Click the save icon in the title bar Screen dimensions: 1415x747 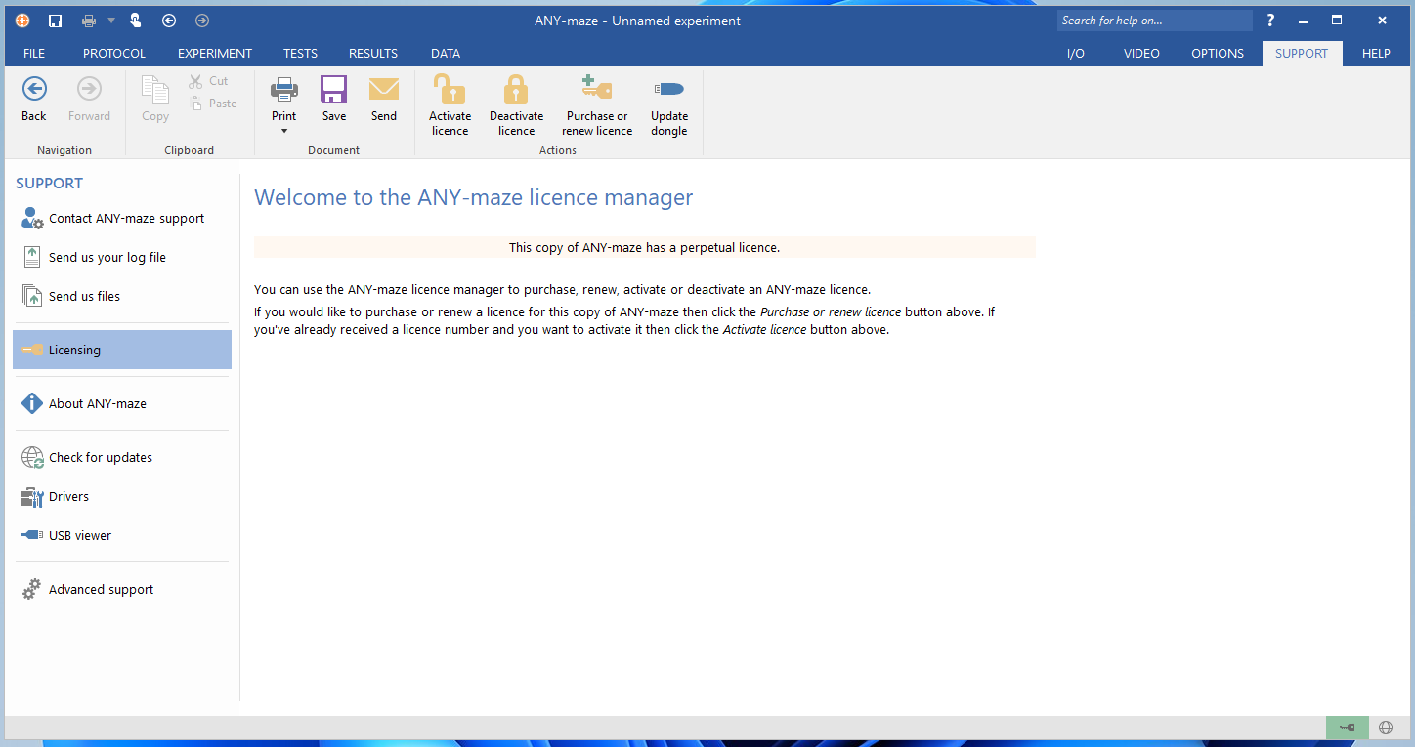pyautogui.click(x=56, y=21)
